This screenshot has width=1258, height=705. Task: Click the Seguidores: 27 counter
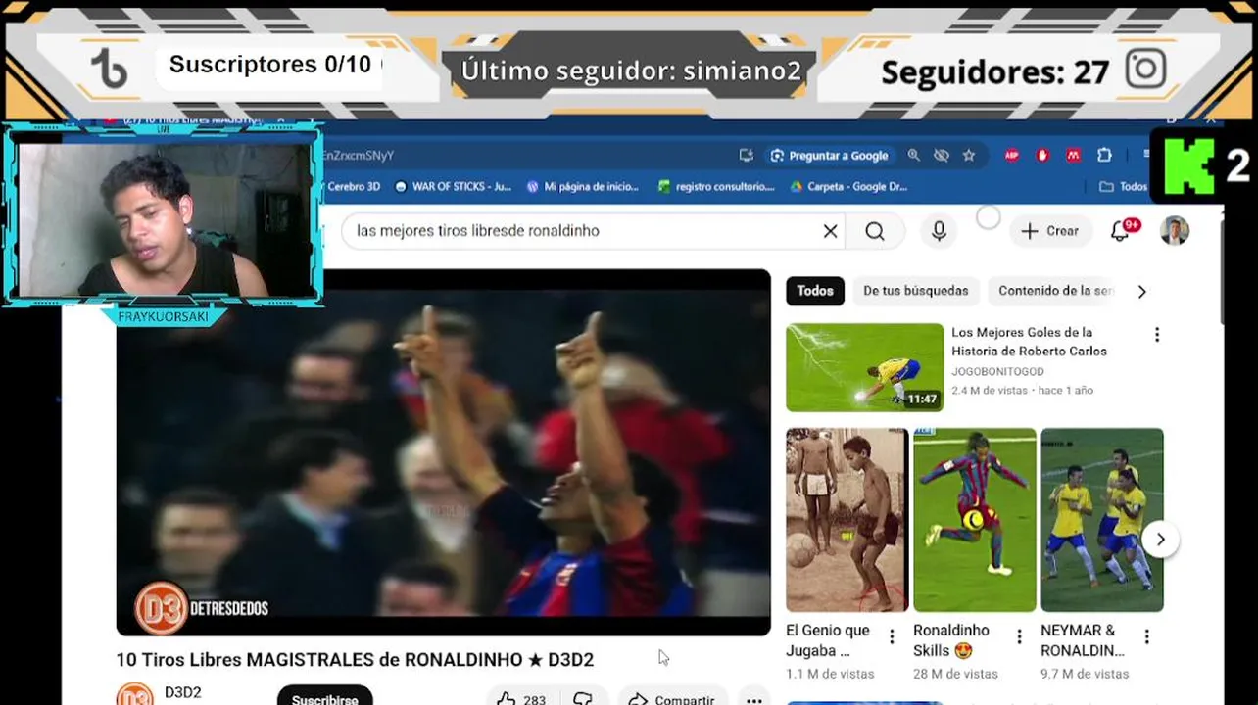(x=995, y=71)
